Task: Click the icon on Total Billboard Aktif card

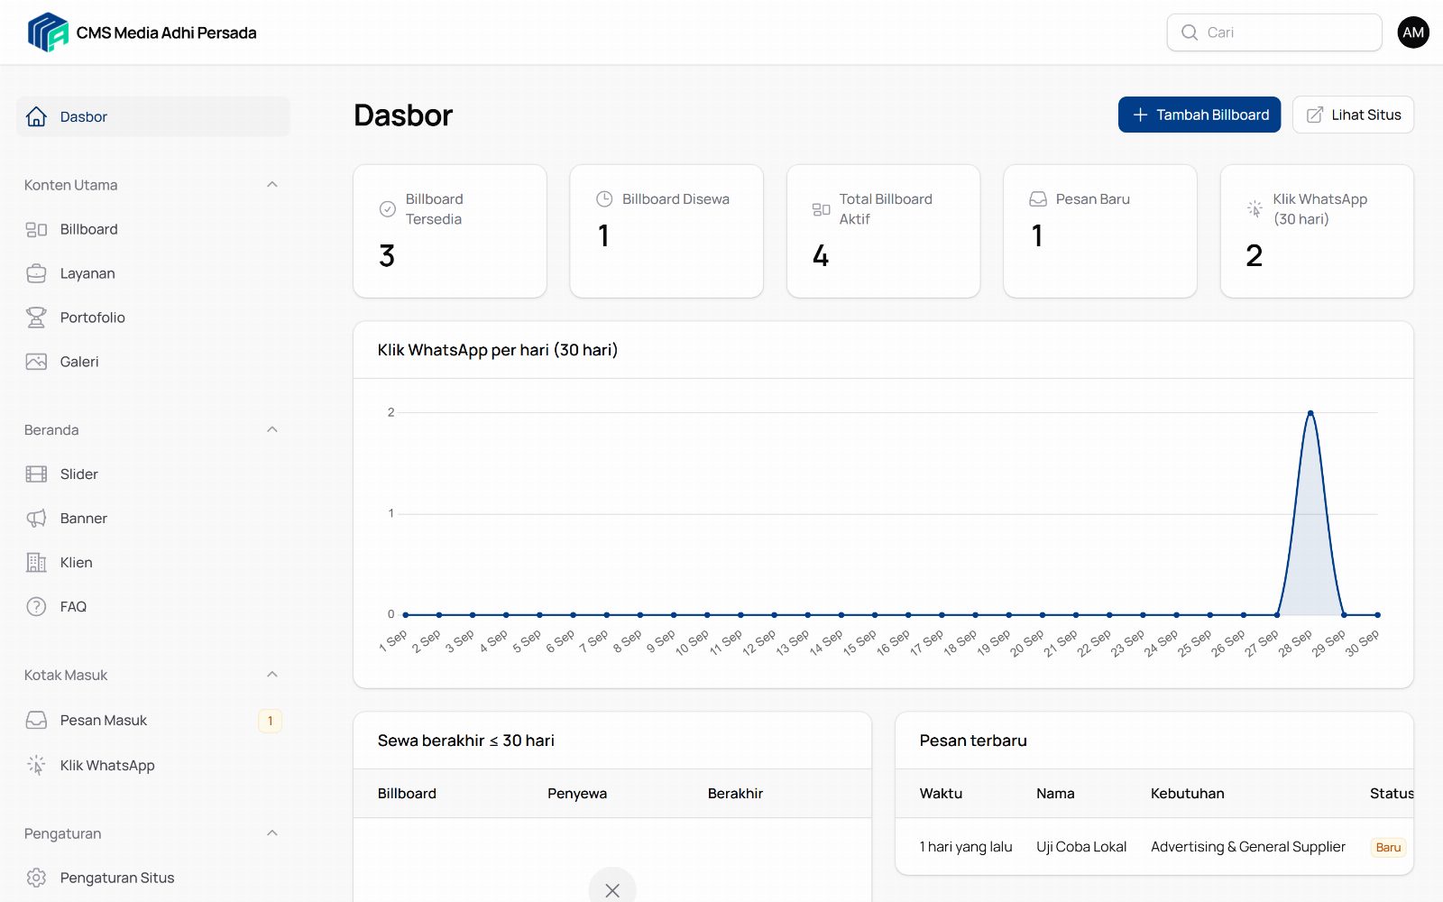Action: click(x=822, y=209)
